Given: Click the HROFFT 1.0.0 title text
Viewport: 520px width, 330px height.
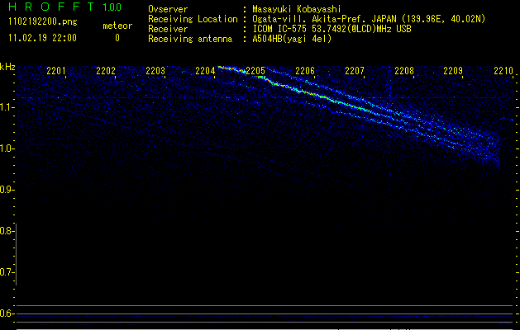Looking at the screenshot, I should coord(65,7).
